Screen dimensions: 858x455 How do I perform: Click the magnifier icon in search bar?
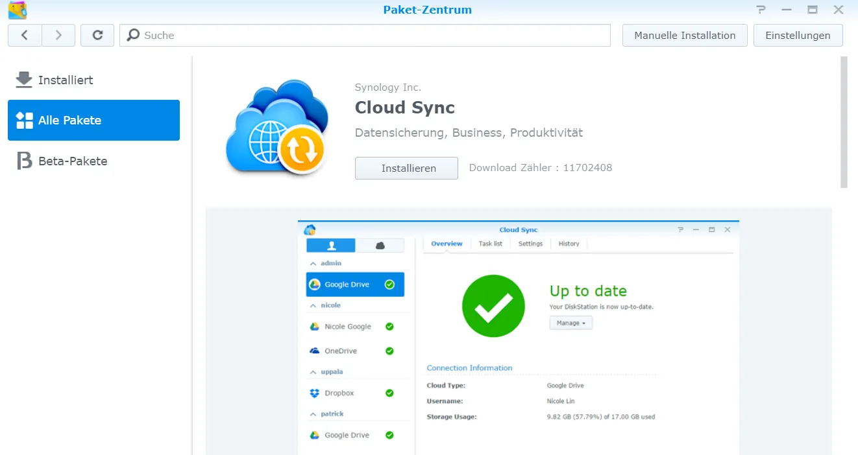click(132, 35)
